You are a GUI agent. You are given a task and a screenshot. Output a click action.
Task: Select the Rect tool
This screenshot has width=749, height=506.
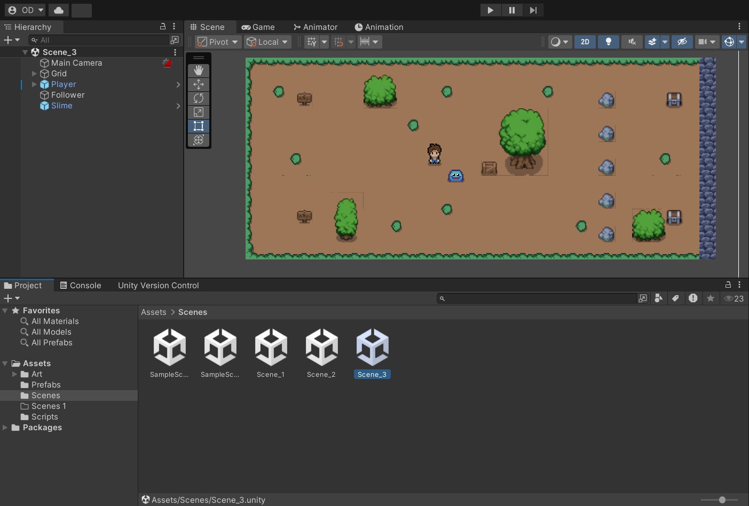click(x=199, y=126)
